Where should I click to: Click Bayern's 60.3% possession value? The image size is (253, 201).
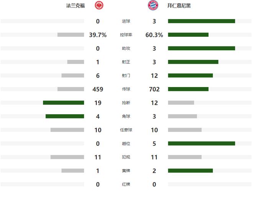[x=154, y=35]
